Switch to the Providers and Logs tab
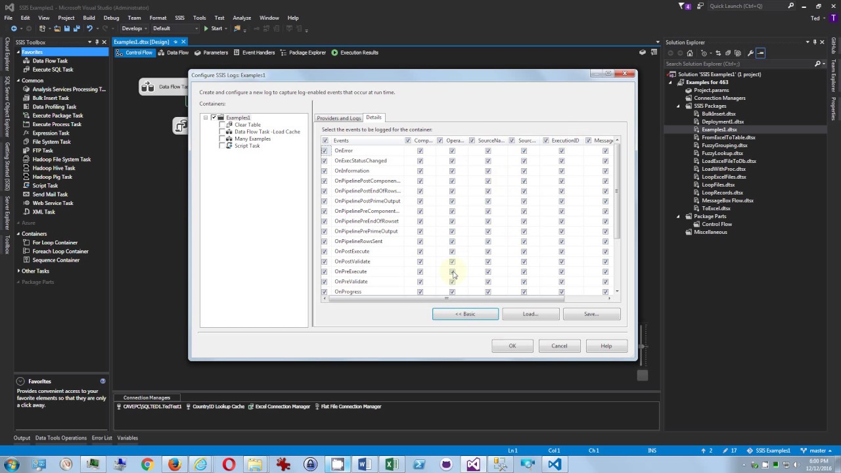841x473 pixels. (338, 118)
